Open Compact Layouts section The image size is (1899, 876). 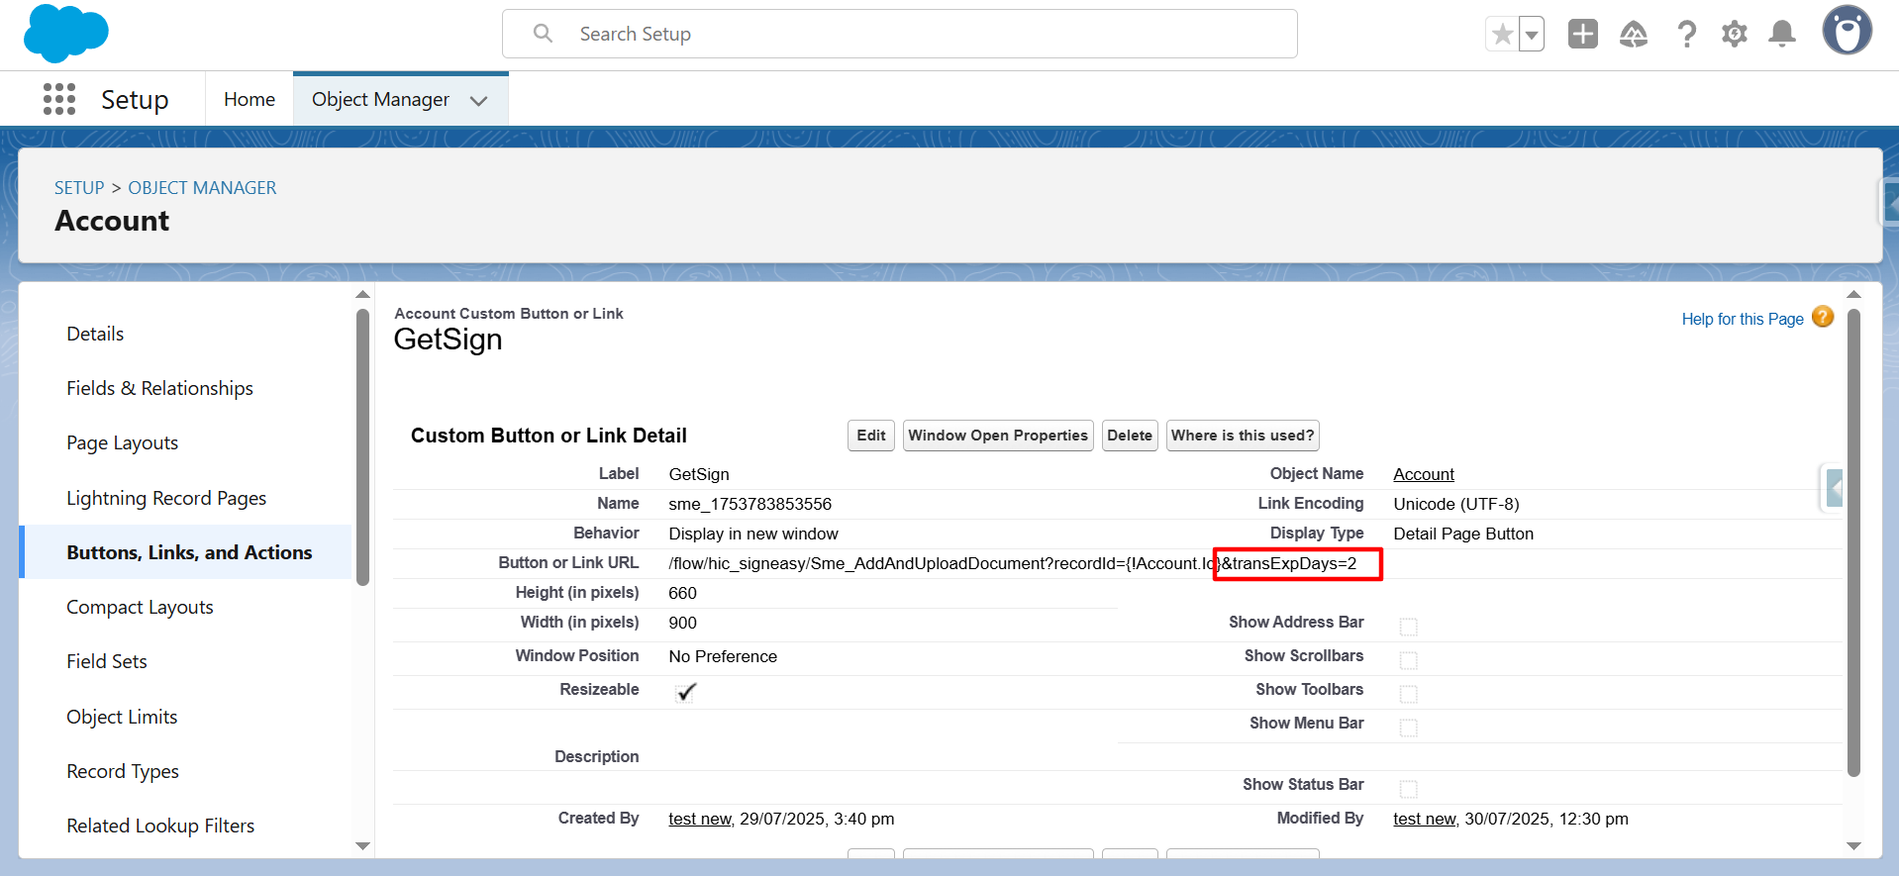tap(140, 607)
